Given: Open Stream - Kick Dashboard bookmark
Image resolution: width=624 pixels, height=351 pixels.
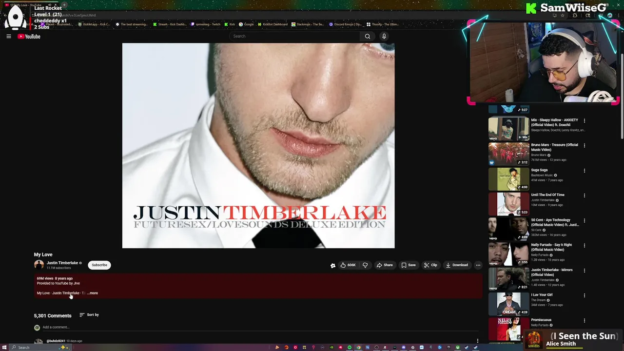Looking at the screenshot, I should click(170, 24).
